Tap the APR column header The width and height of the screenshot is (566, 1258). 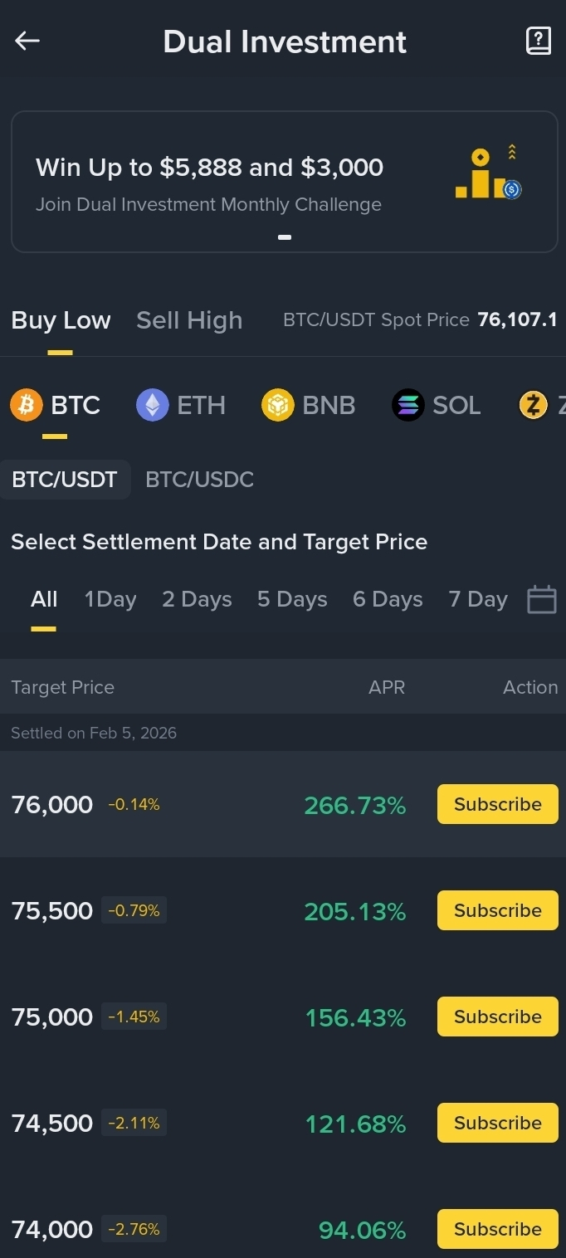(387, 687)
